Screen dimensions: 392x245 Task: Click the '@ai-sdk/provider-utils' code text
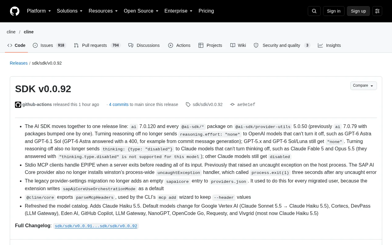coord(263,127)
